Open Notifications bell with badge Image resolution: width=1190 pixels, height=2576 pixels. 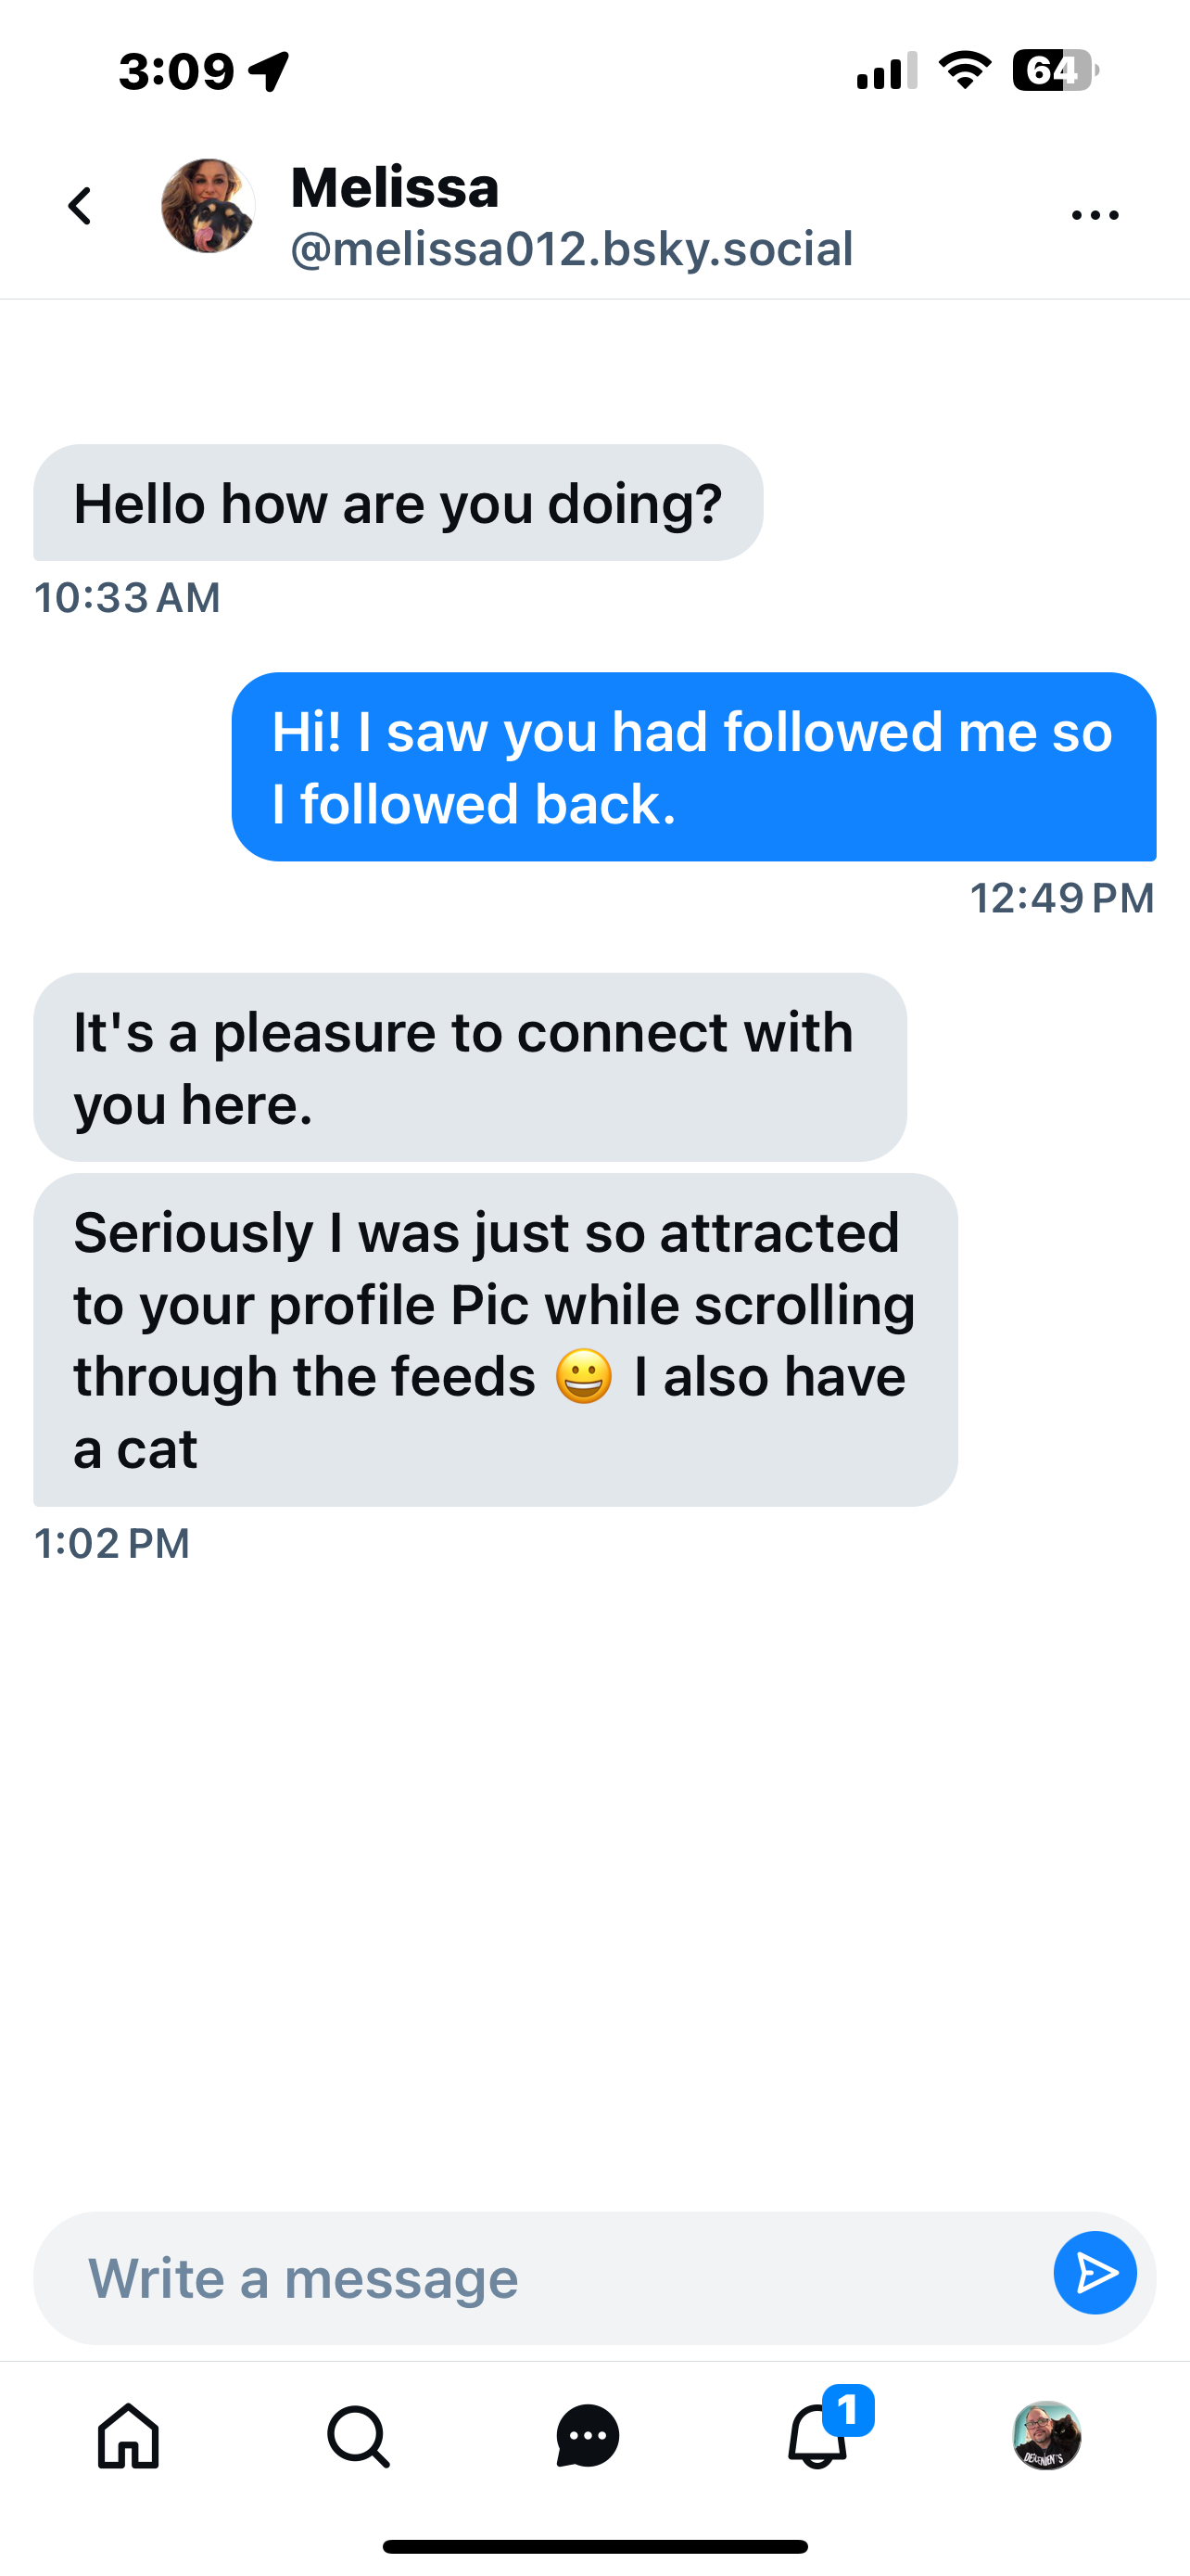819,2434
